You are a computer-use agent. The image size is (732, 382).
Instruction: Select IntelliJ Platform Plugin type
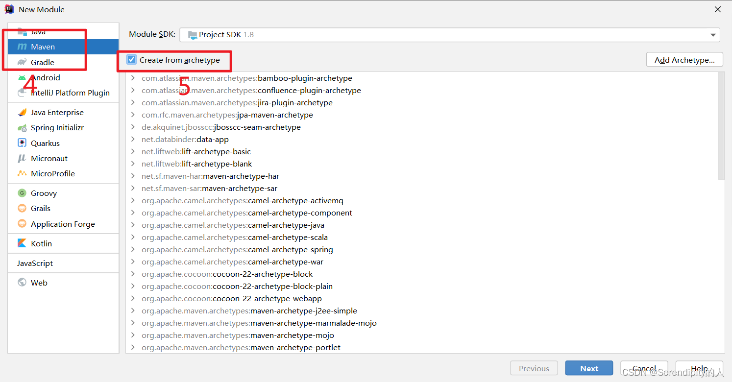(63, 93)
